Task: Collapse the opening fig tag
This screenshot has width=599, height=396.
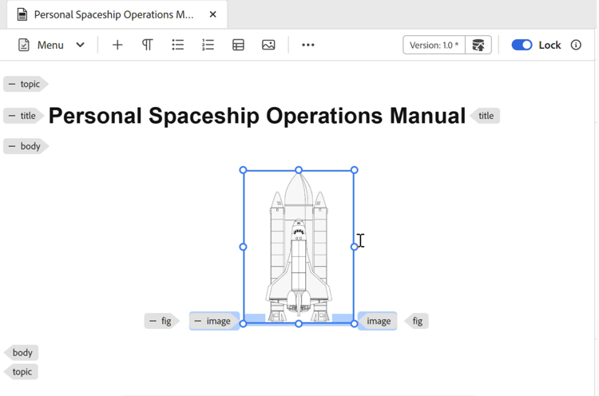Action: (153, 321)
